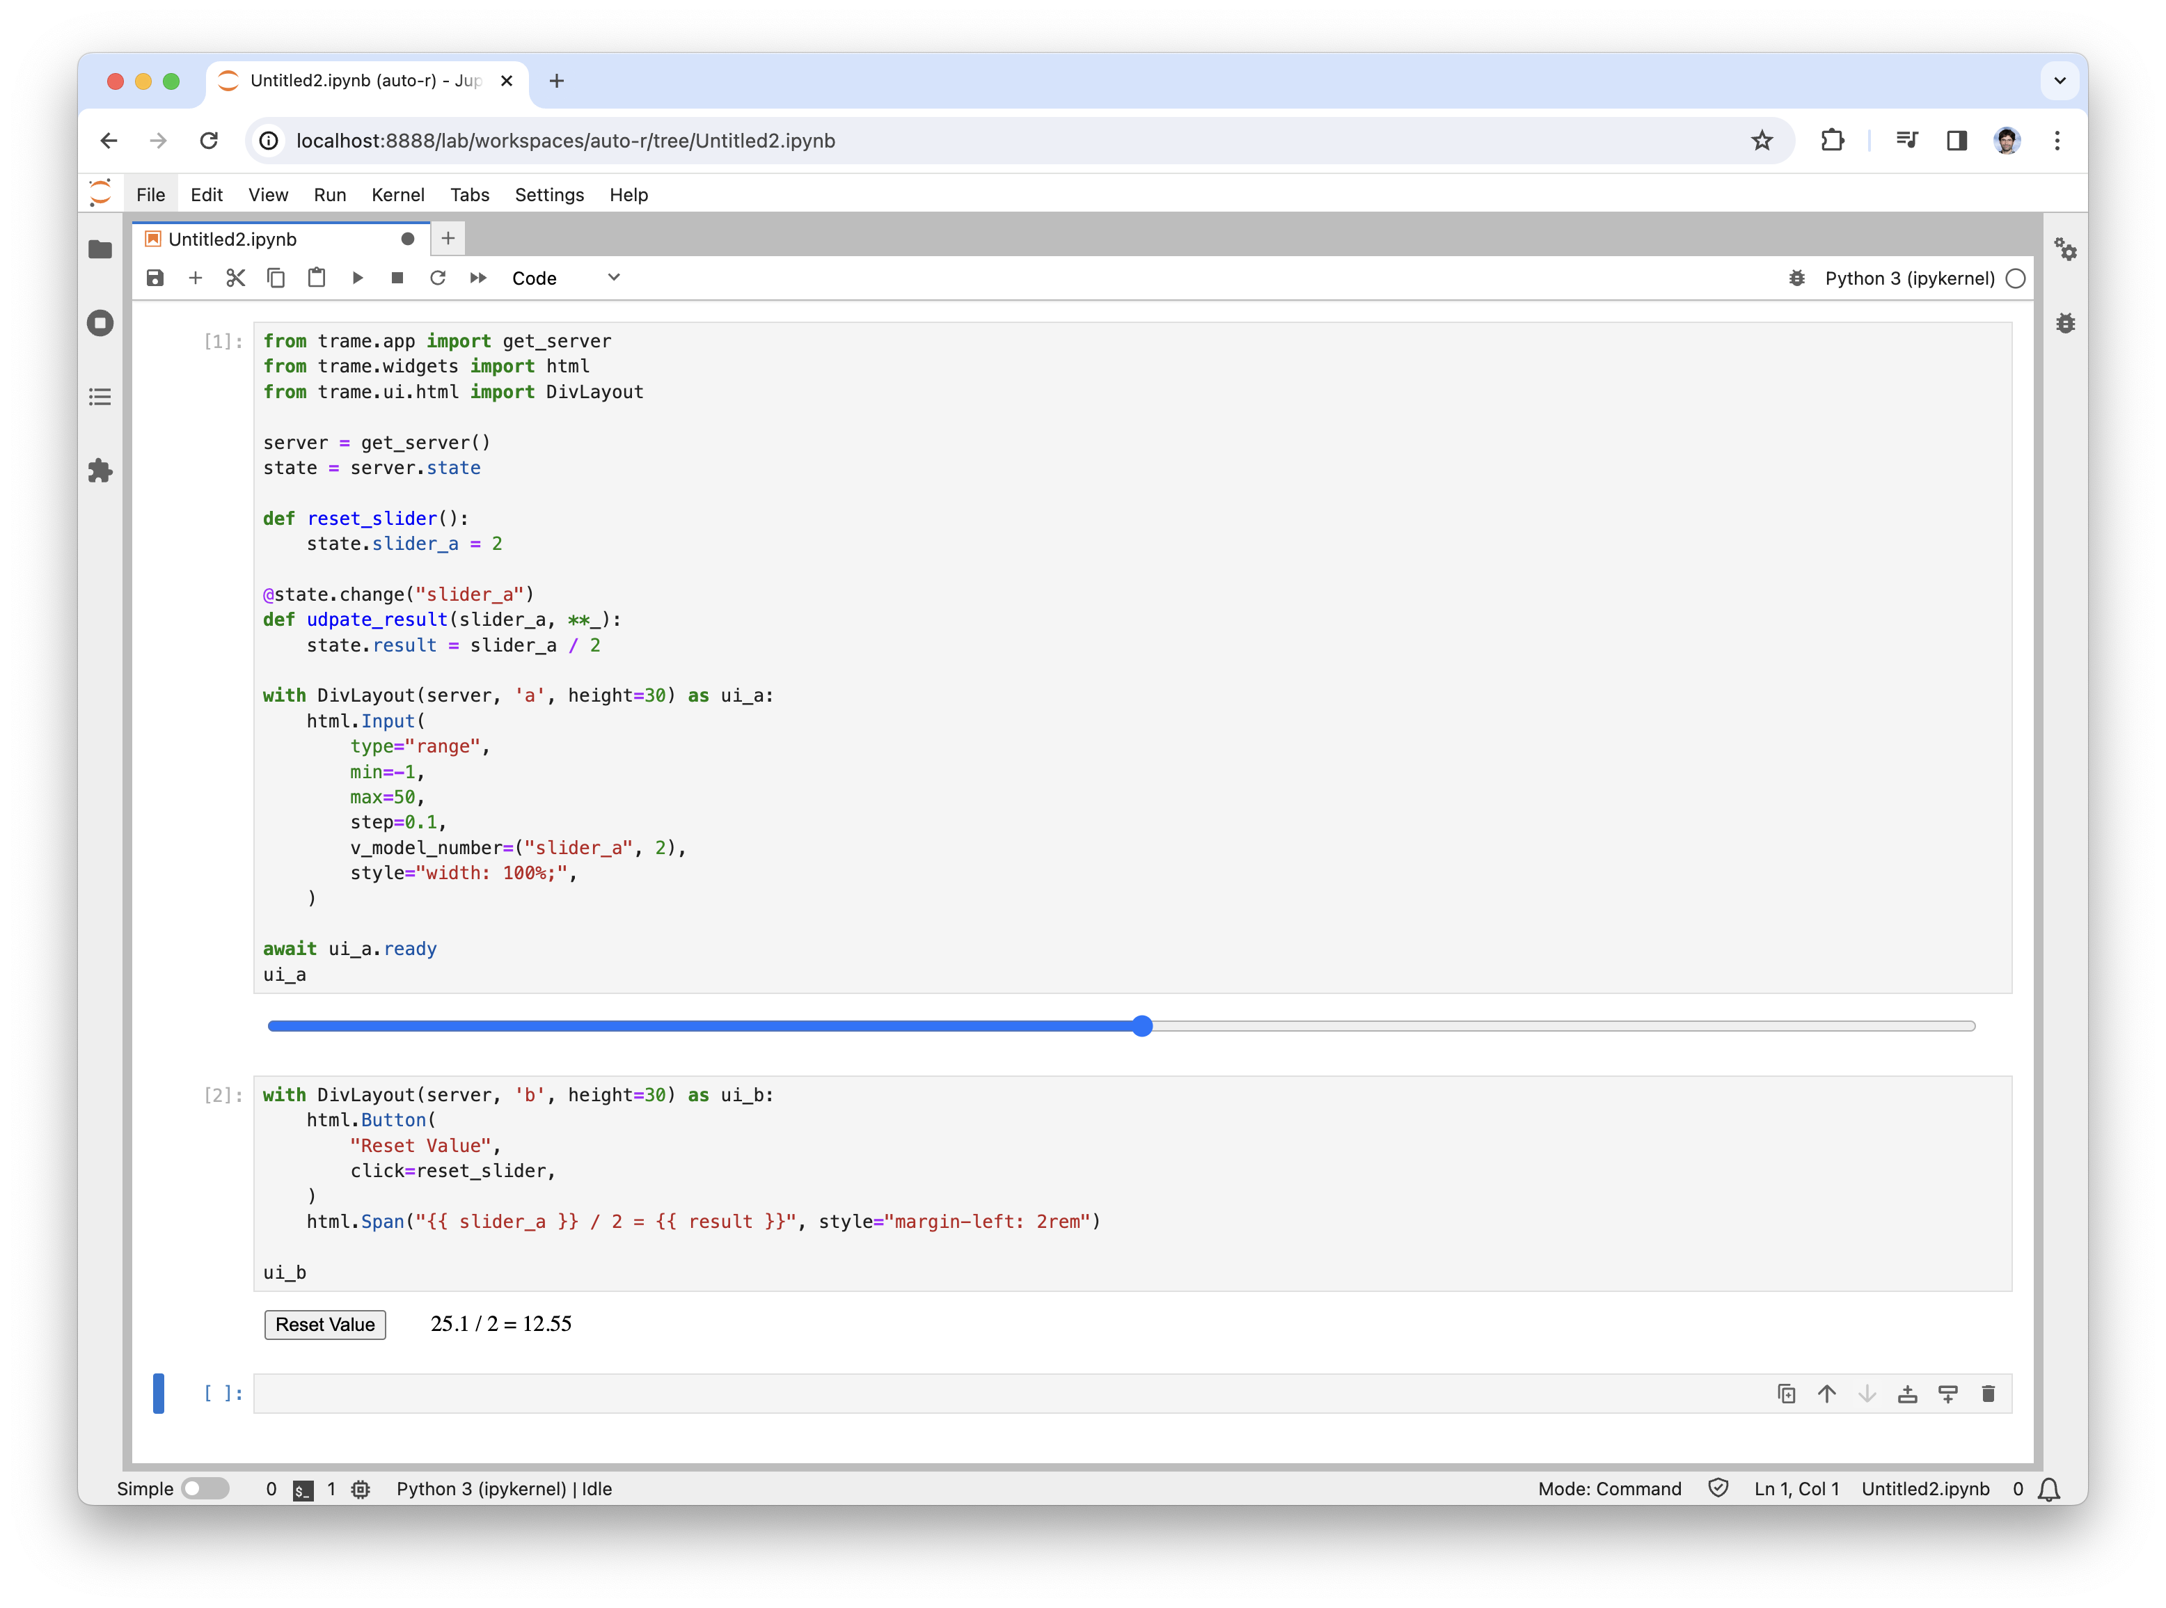Click the first code cell editor
2166x1608 pixels.
click(x=1132, y=658)
